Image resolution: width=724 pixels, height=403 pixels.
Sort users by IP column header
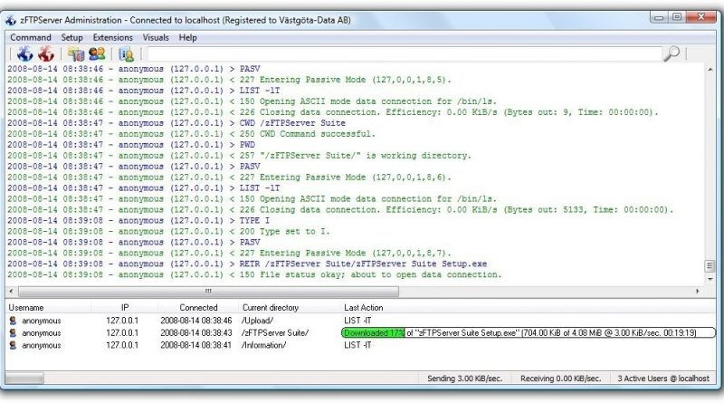[x=125, y=307]
